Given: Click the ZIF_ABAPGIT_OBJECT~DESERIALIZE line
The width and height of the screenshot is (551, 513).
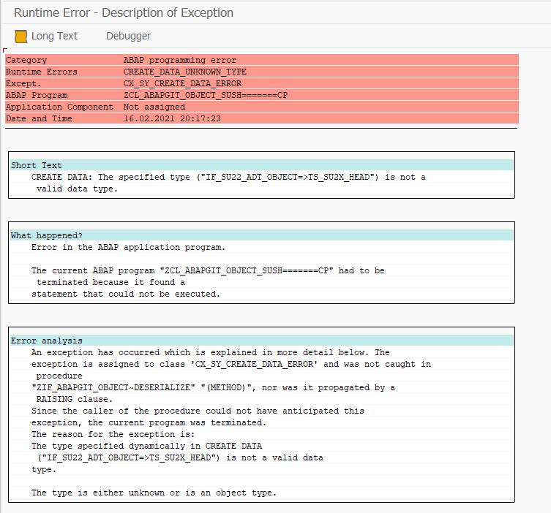Looking at the screenshot, I should [x=213, y=387].
